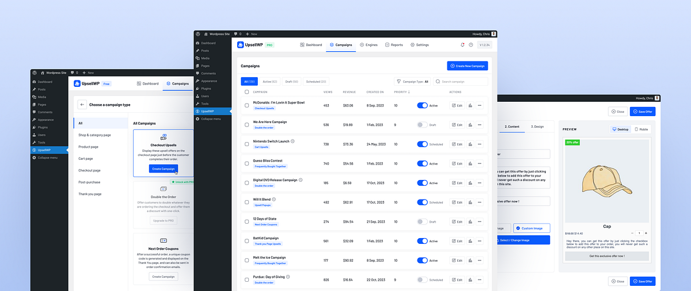The height and width of the screenshot is (291, 691).
Task: Click the Create New Campaign button
Action: pyautogui.click(x=468, y=66)
